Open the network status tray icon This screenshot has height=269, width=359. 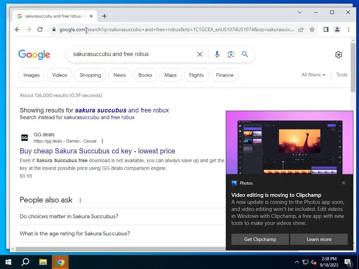305,262
